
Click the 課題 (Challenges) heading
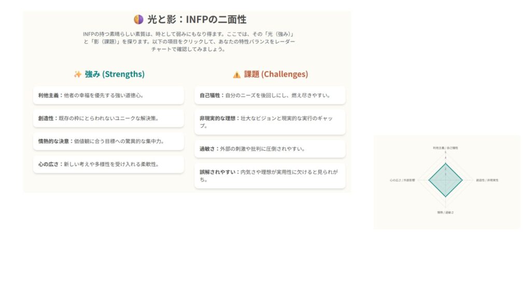tap(276, 74)
